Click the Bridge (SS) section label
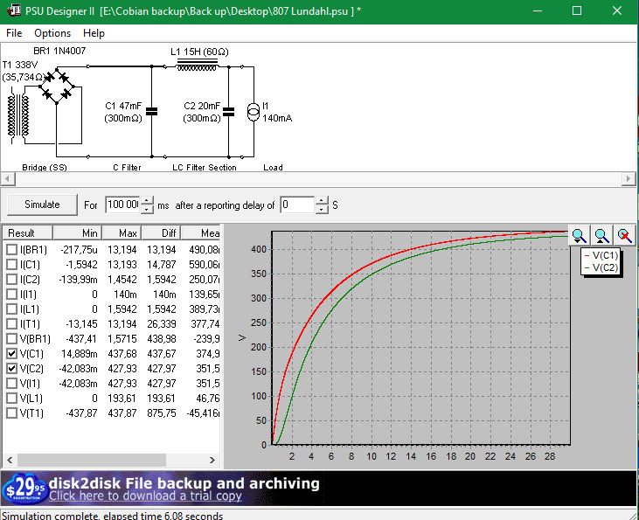 click(x=45, y=167)
